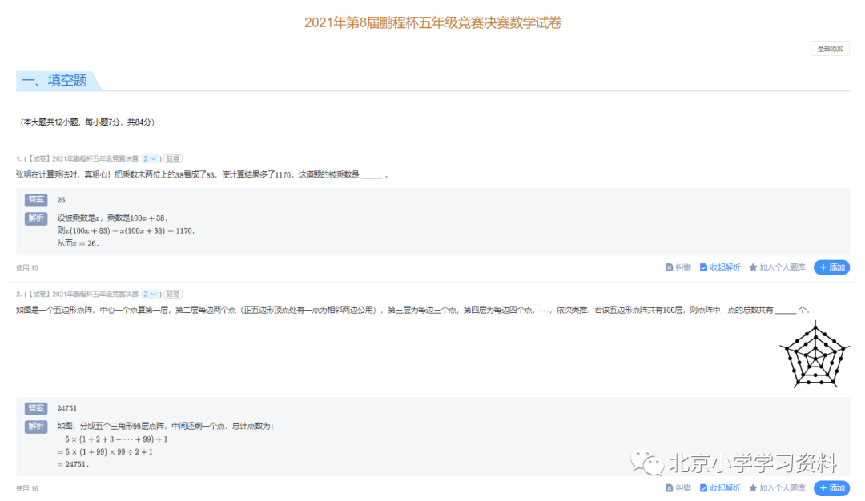Screen dimensions: 865x501
Task: Click the 纠错 report icon for question 2
Action: click(669, 487)
